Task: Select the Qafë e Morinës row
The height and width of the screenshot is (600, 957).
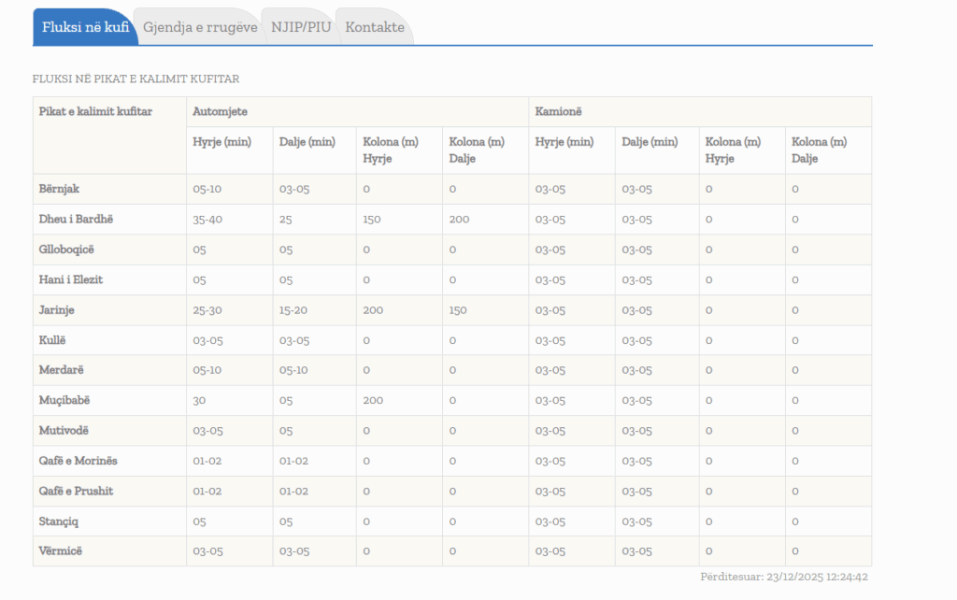Action: 78,461
